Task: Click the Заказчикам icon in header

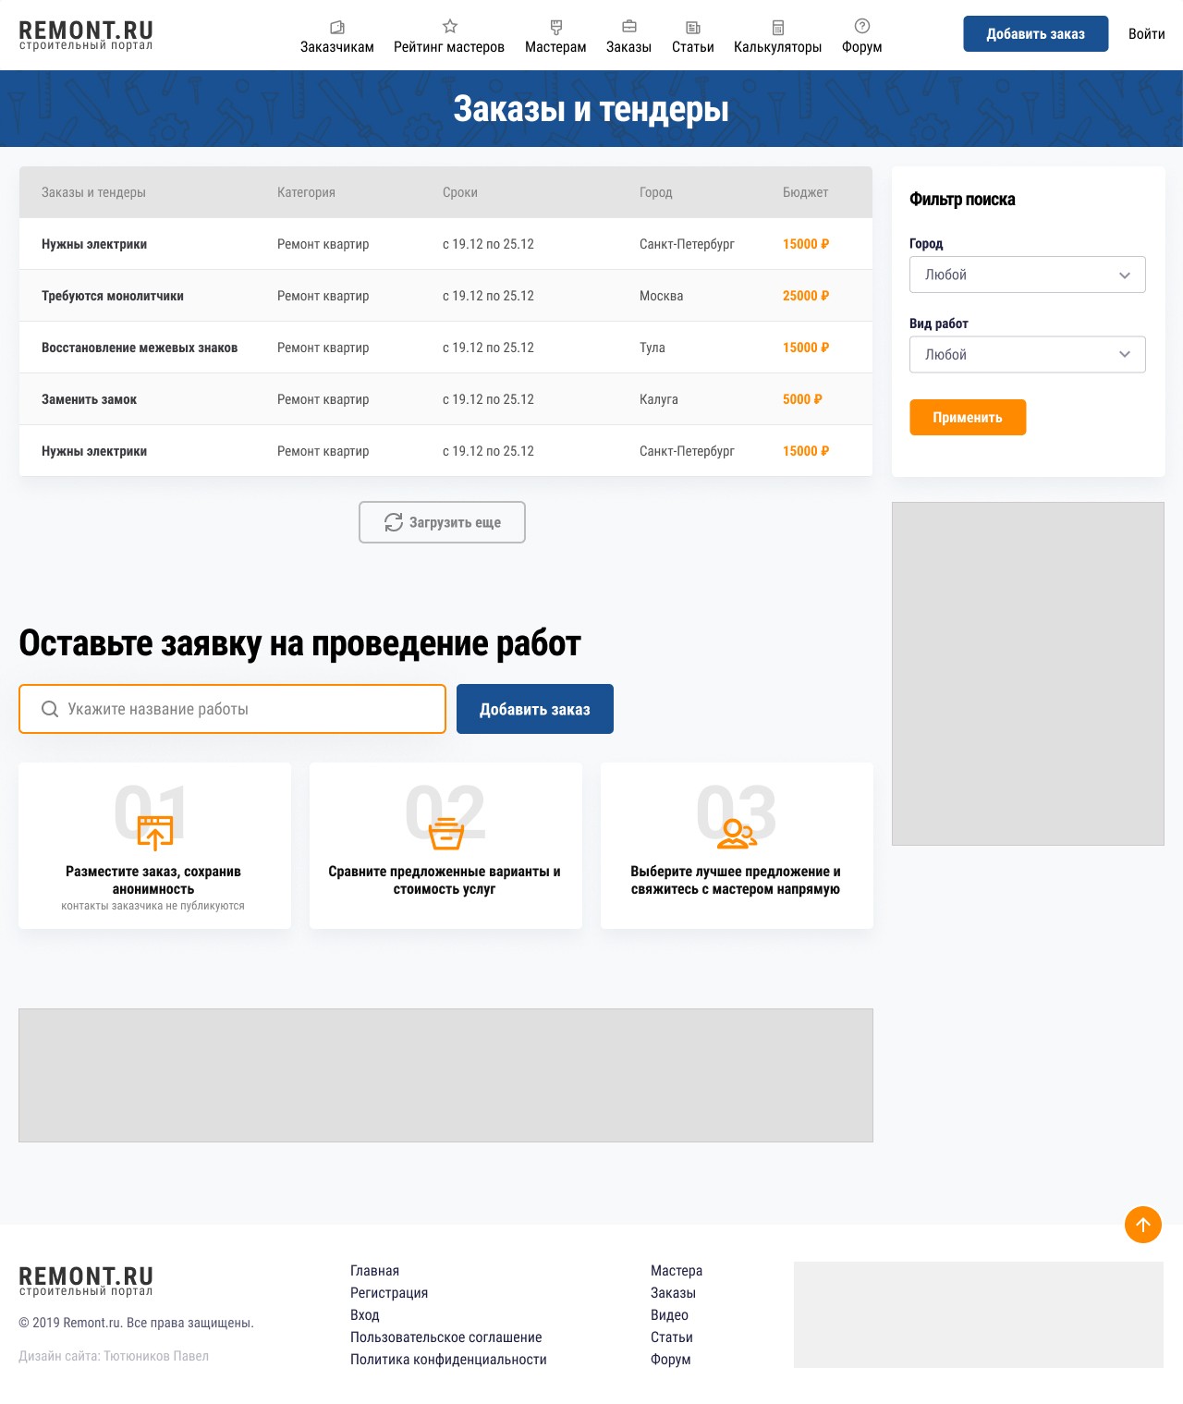Action: point(337,27)
